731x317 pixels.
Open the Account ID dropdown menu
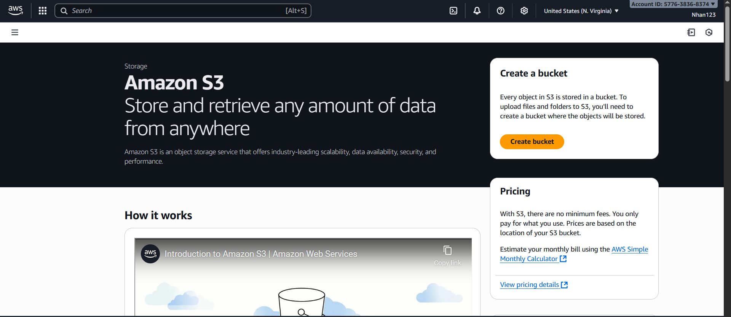(673, 4)
